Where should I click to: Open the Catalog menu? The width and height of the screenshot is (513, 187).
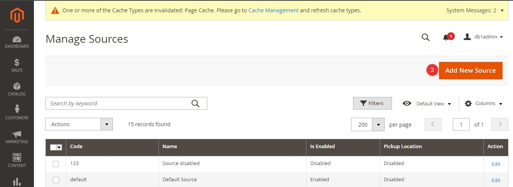coord(17,90)
